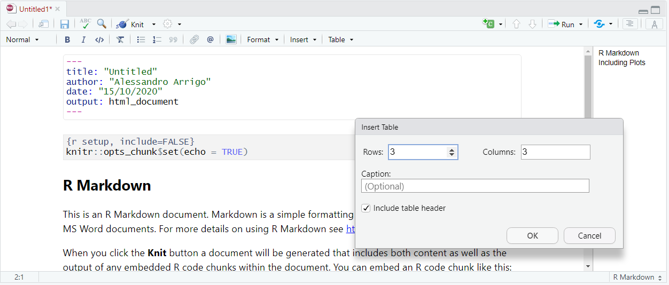Insert an image
669x285 pixels.
(x=231, y=39)
